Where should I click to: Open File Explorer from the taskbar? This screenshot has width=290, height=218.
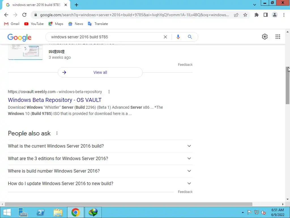tap(58, 212)
